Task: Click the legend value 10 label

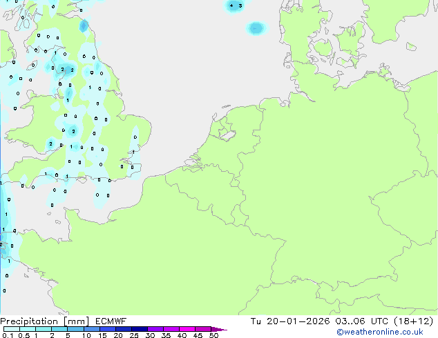Action: click(x=86, y=336)
